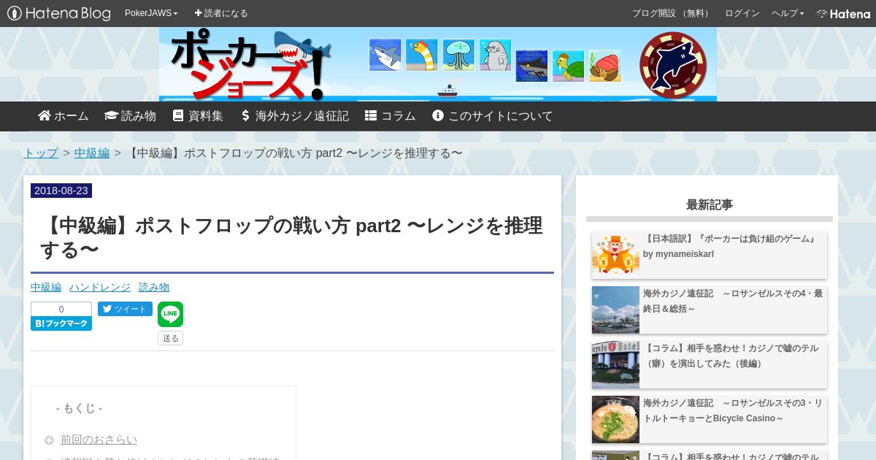Click the gray seal icon in banner
This screenshot has height=460, width=876.
point(495,55)
